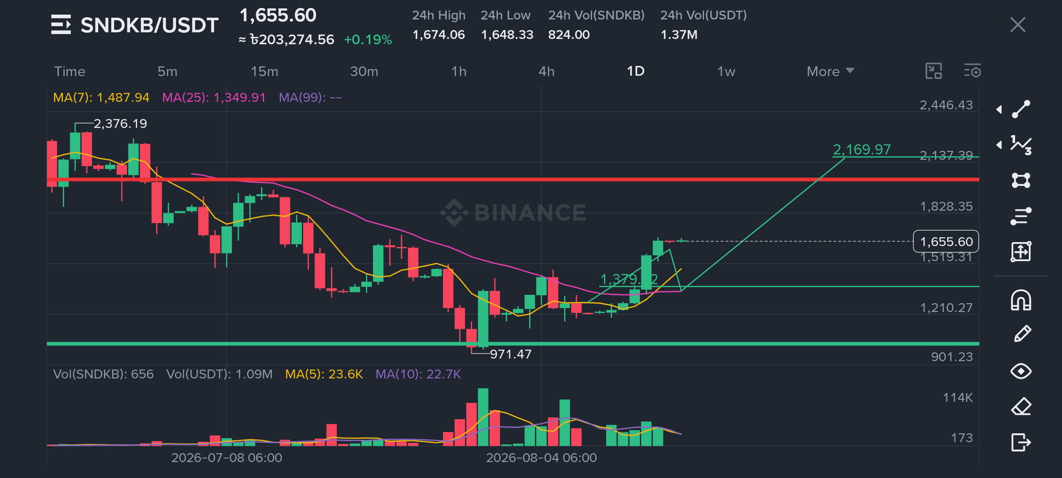Image resolution: width=1062 pixels, height=478 pixels.
Task: Open the More intervals dropdown
Action: (x=830, y=71)
